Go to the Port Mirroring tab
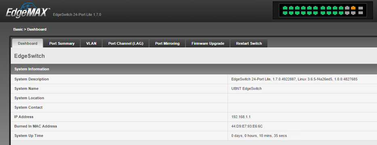 pos(167,43)
